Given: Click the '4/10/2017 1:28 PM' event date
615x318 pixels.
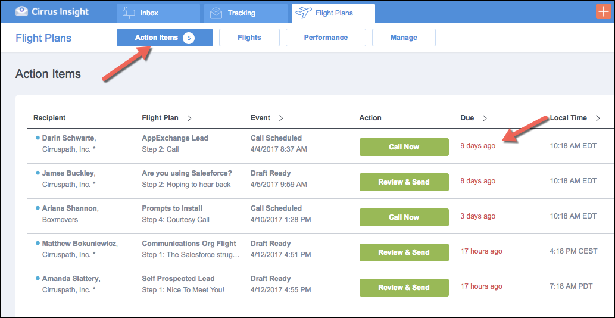Looking at the screenshot, I should [281, 220].
